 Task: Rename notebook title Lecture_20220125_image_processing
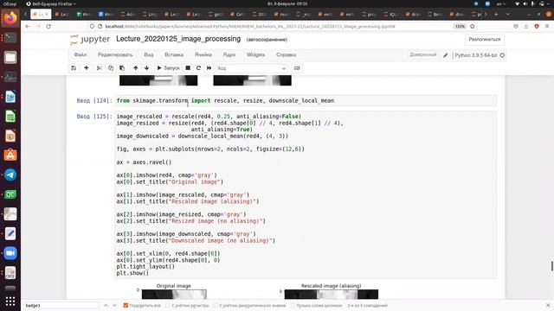(x=178, y=39)
